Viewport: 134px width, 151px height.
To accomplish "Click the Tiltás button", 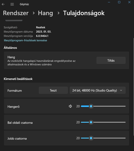I will click(x=111, y=60).
